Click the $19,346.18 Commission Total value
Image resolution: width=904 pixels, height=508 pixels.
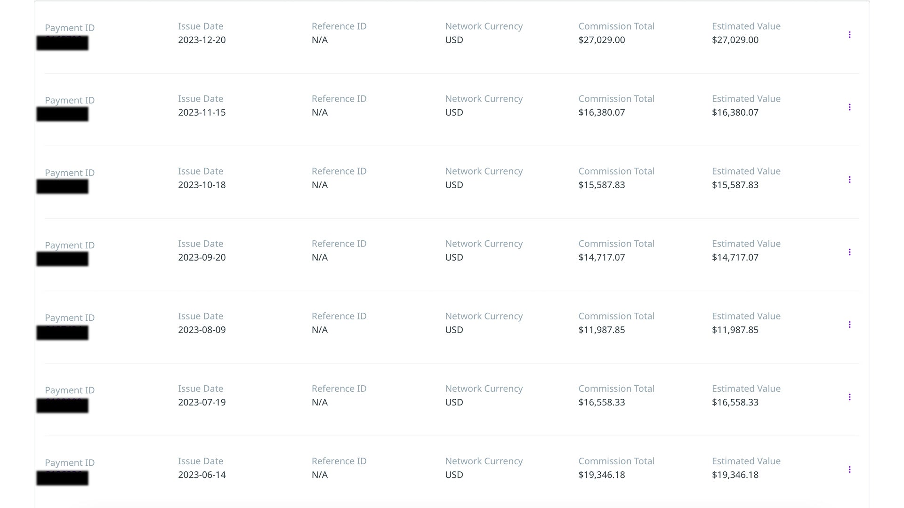click(x=601, y=475)
